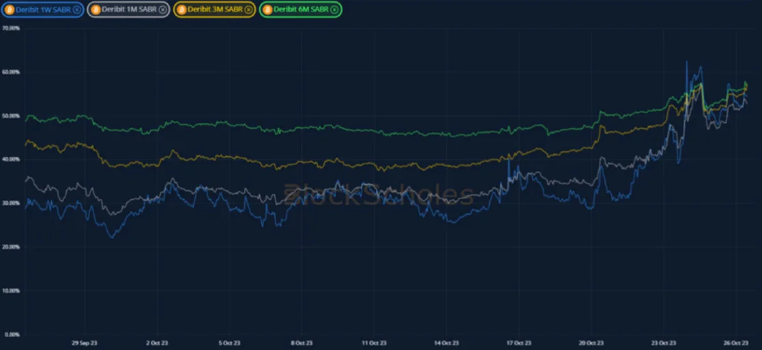Image resolution: width=762 pixels, height=350 pixels.
Task: Click the Bitcoin icon on Deribit 3M SABR
Action: pyautogui.click(x=181, y=10)
